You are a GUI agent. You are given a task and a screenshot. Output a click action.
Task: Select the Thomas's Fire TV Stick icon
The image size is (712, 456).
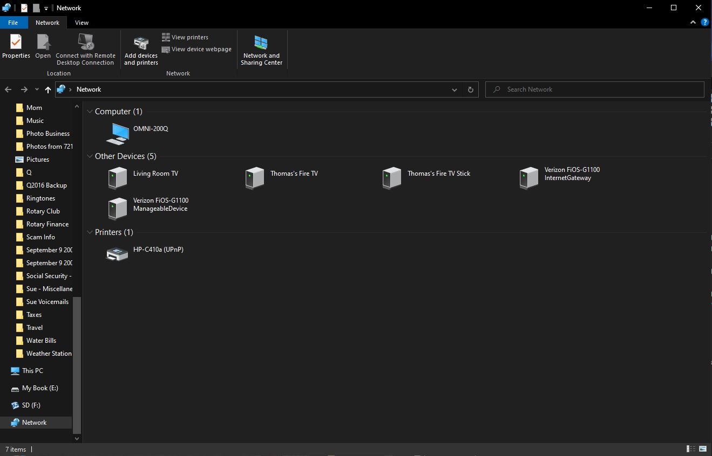point(391,178)
